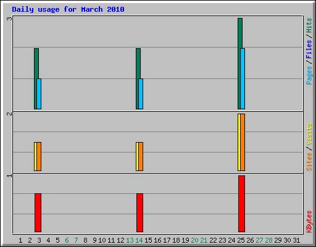Click the middle chart's axis value 2
The image size is (316, 247).
tap(9, 114)
